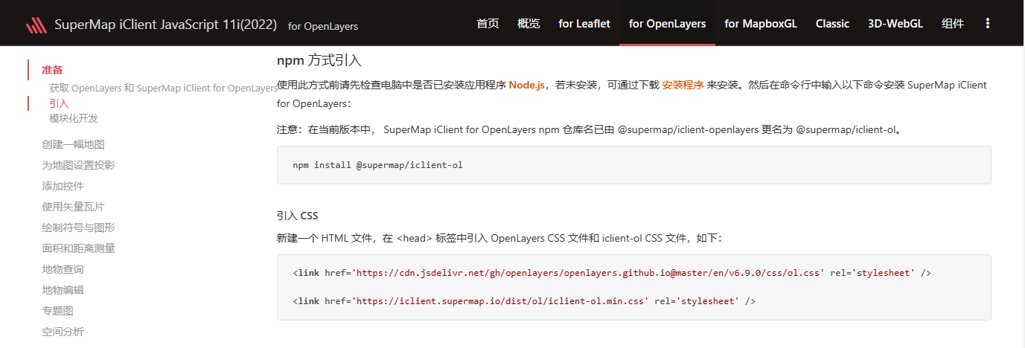Screen dimensions: 1025x348
Task: Go to the 概览 navigation item
Action: [529, 23]
